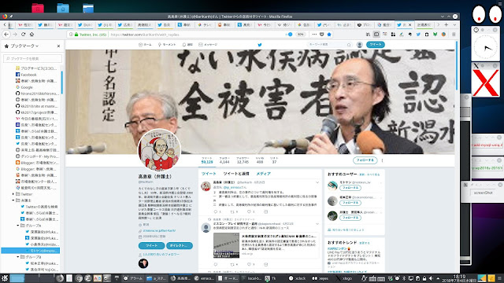This screenshot has width=504, height=283.
Task: Reply to the first tweet by 高島章
Action: [x=216, y=211]
